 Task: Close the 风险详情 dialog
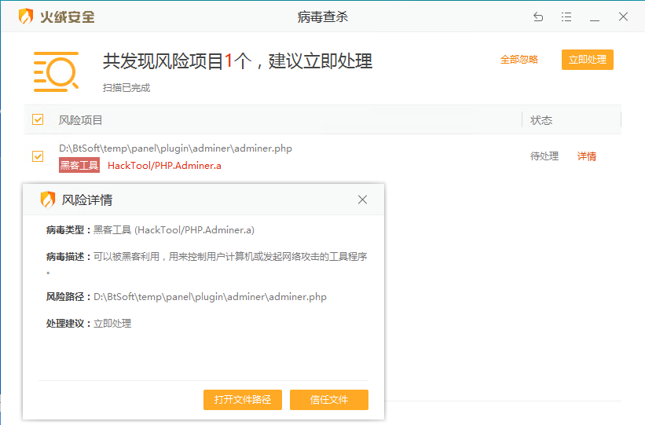[362, 200]
